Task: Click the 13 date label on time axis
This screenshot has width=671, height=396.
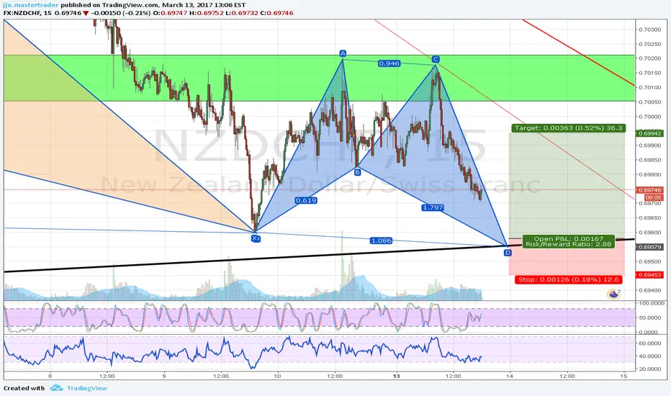Action: pyautogui.click(x=397, y=377)
